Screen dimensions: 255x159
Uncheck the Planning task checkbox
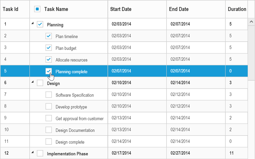point(40,24)
